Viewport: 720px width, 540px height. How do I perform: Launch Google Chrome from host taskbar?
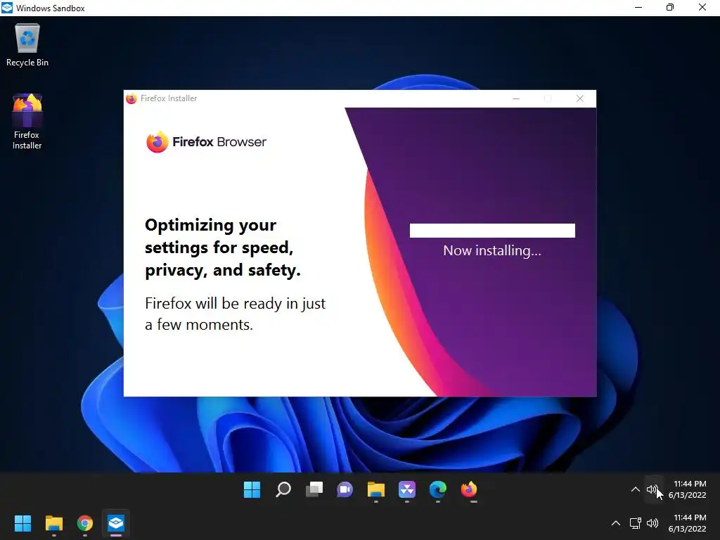tap(85, 523)
